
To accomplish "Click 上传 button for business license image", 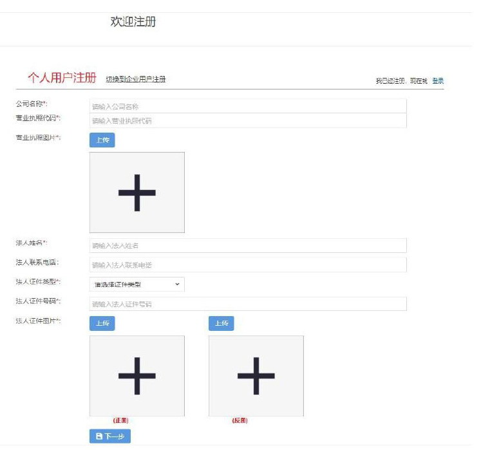I will pos(102,140).
